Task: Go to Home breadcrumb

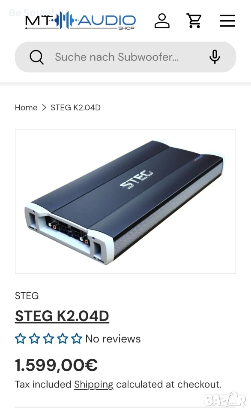Action: 26,107
